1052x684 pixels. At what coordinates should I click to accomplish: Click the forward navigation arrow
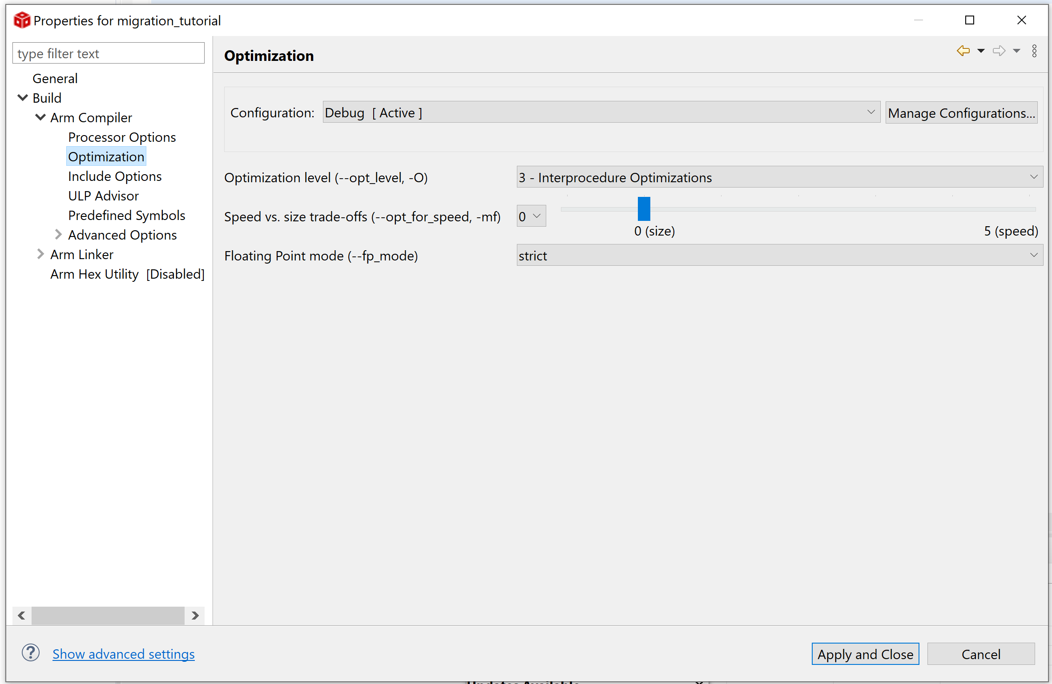[999, 51]
